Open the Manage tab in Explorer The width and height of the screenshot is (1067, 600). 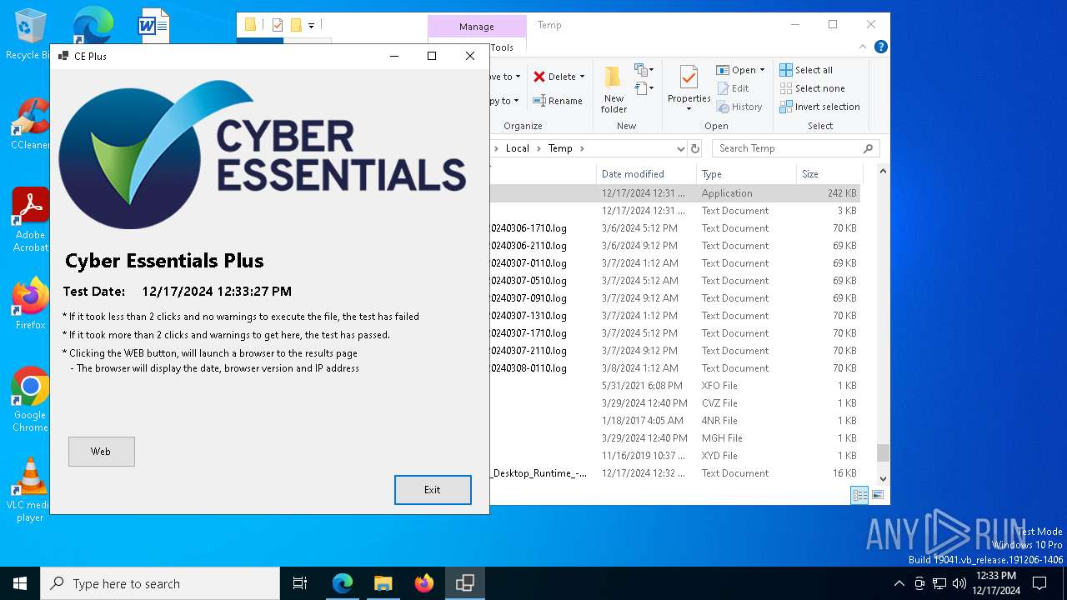477,27
